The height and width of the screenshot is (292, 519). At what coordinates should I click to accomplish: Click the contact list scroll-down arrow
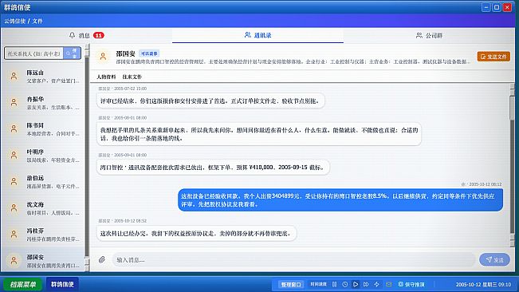coord(87,268)
